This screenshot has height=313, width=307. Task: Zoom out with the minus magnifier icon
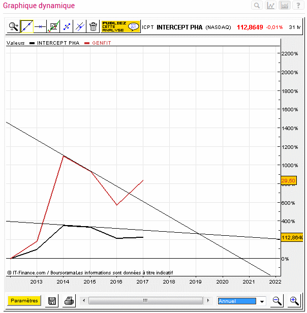pyautogui.click(x=277, y=301)
